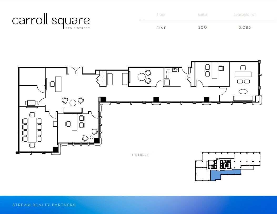Screen dimensions: 277x214
Task: Click STREAM REALTY PARTNERS in the footer
Action: click(44, 205)
